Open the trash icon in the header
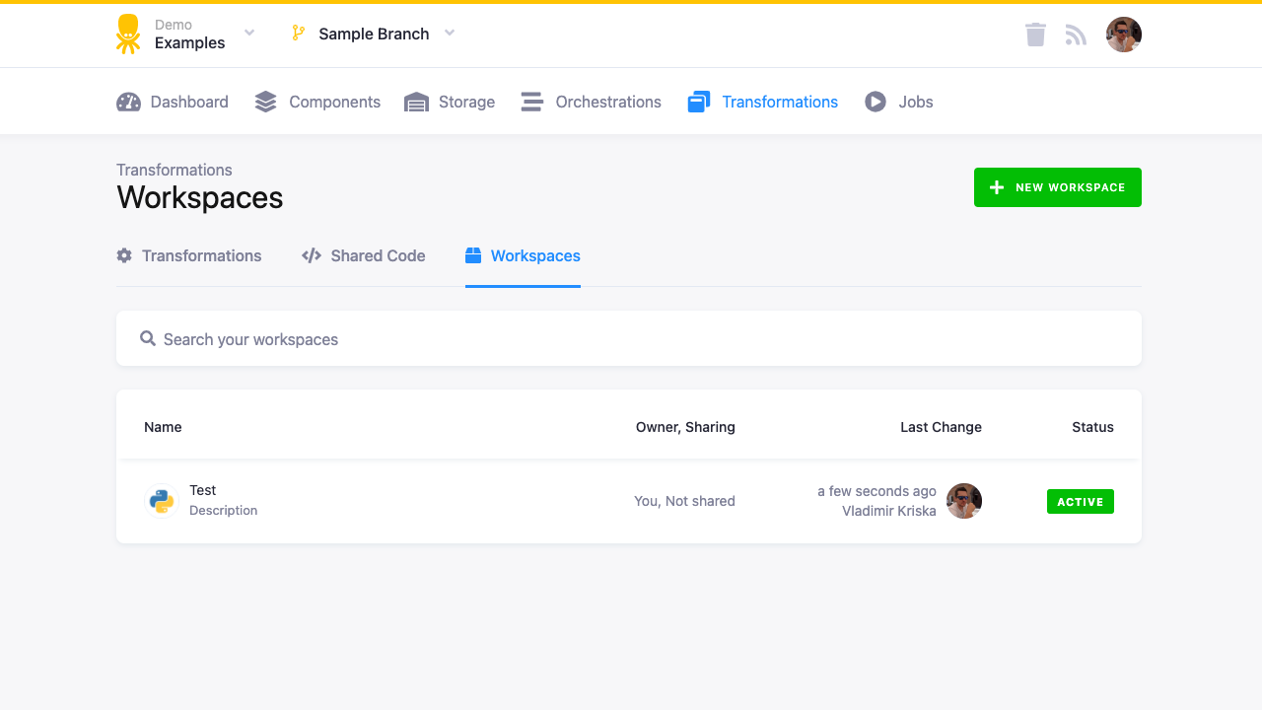 click(x=1035, y=34)
